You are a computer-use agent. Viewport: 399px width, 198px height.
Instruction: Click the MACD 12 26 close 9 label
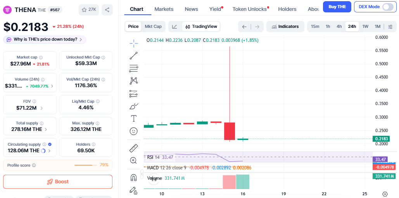tap(167, 168)
